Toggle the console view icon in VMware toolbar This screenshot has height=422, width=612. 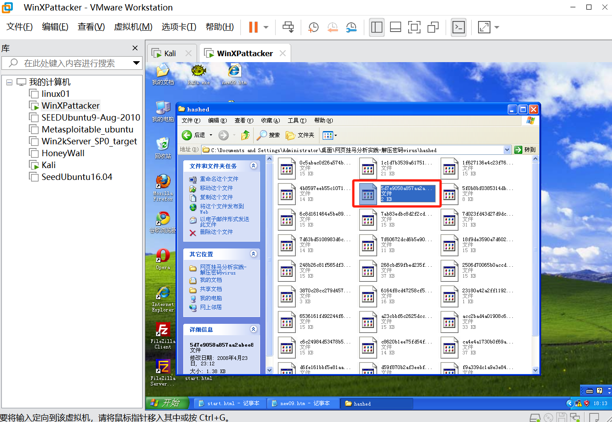tap(458, 27)
